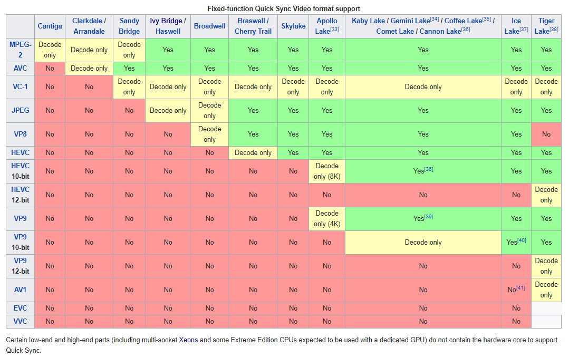Open the AV1 format row link

(20, 290)
